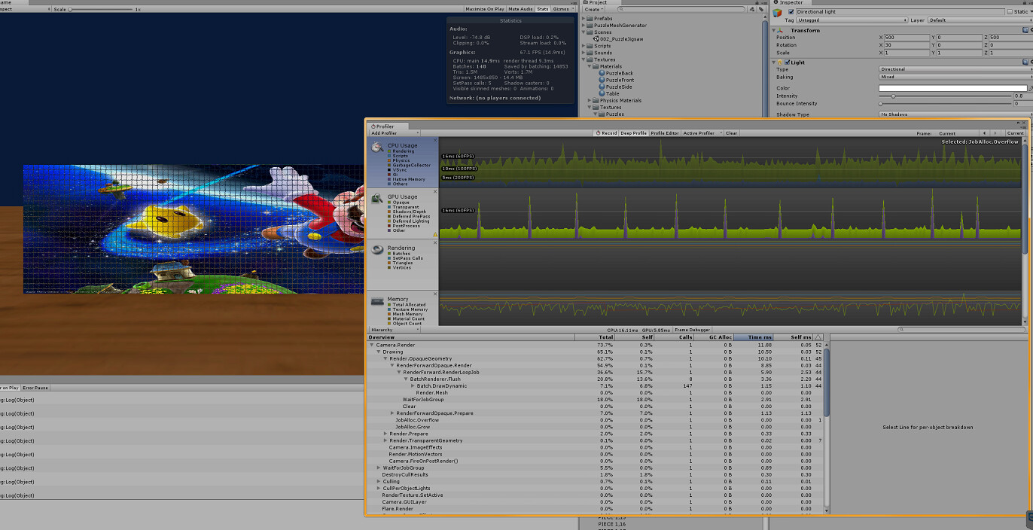This screenshot has height=530, width=1033.
Task: Select the PuzzleFront material icon
Action: click(602, 80)
